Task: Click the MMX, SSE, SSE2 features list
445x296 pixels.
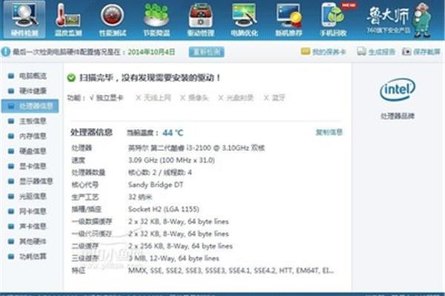Action: coord(231,271)
